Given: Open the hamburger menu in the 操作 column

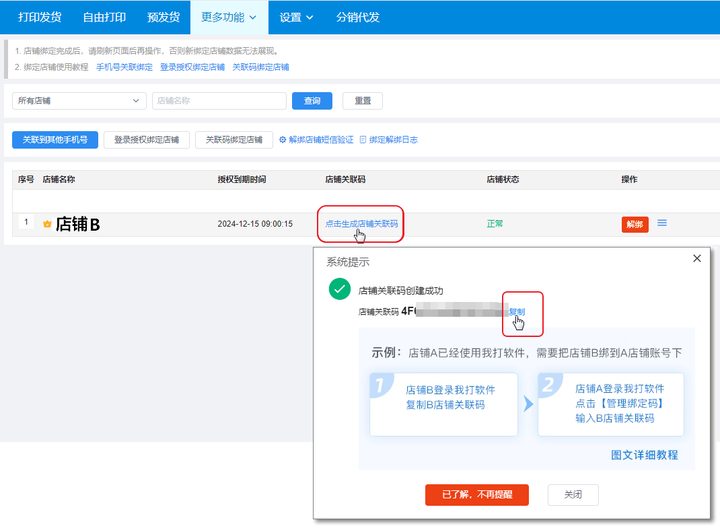Looking at the screenshot, I should point(662,222).
